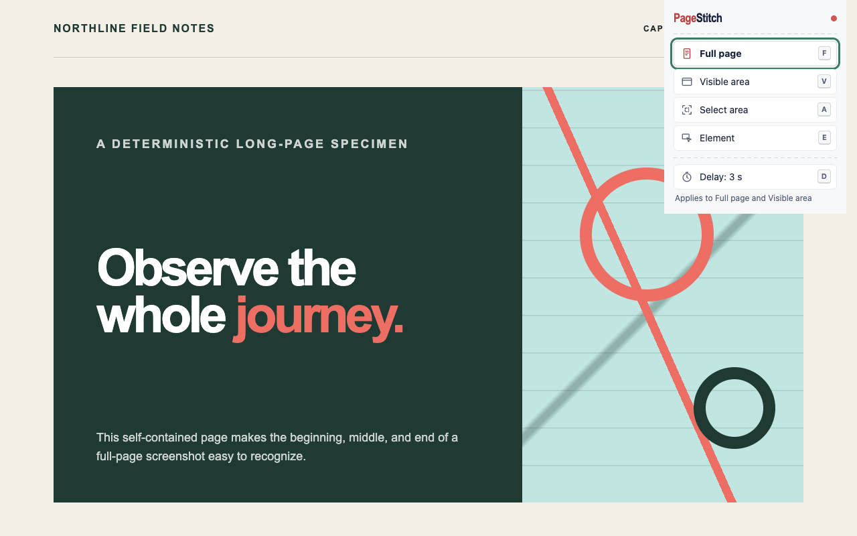Capture the Full page
Image resolution: width=857 pixels, height=536 pixels.
(755, 54)
